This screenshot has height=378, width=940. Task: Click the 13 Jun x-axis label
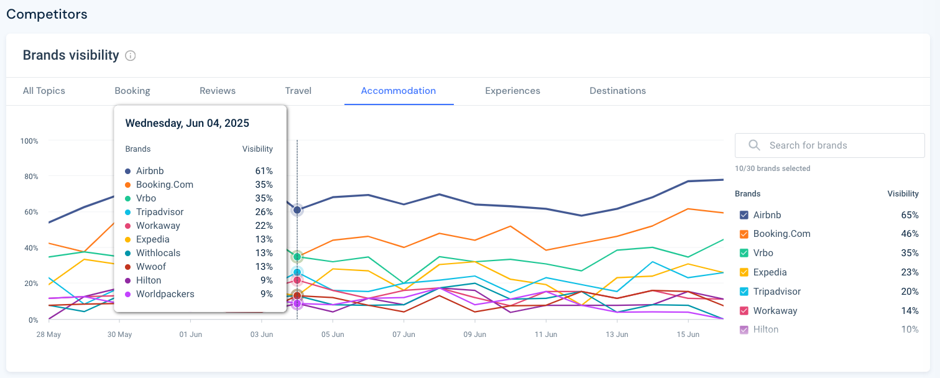point(617,334)
